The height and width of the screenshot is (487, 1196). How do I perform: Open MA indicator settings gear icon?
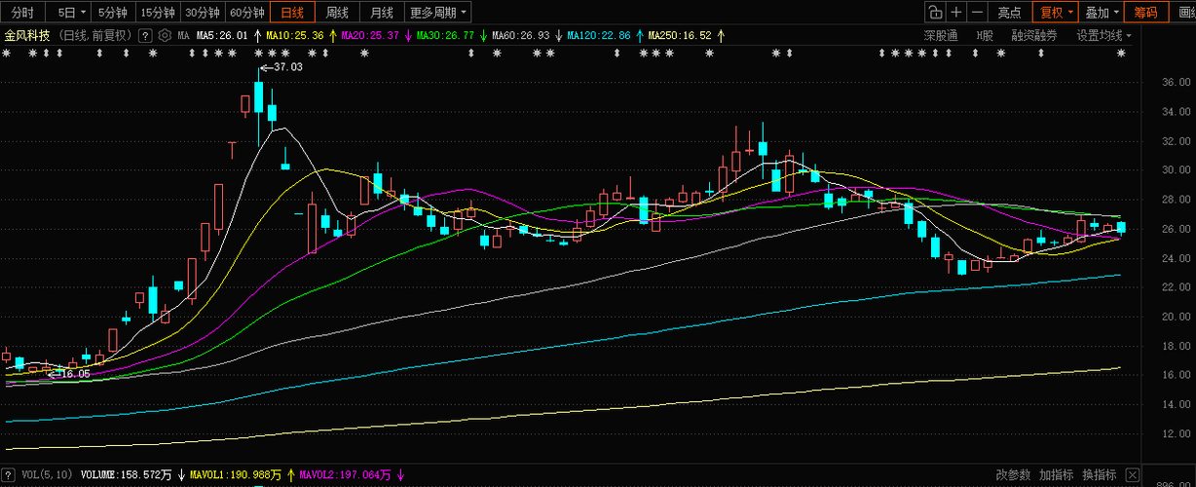(x=165, y=35)
